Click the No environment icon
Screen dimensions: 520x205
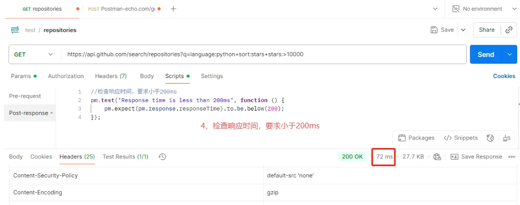pyautogui.click(x=456, y=9)
